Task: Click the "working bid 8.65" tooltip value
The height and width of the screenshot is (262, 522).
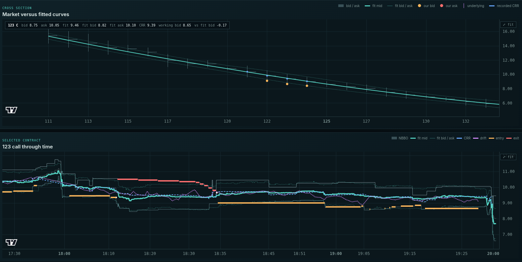Action: click(175, 25)
